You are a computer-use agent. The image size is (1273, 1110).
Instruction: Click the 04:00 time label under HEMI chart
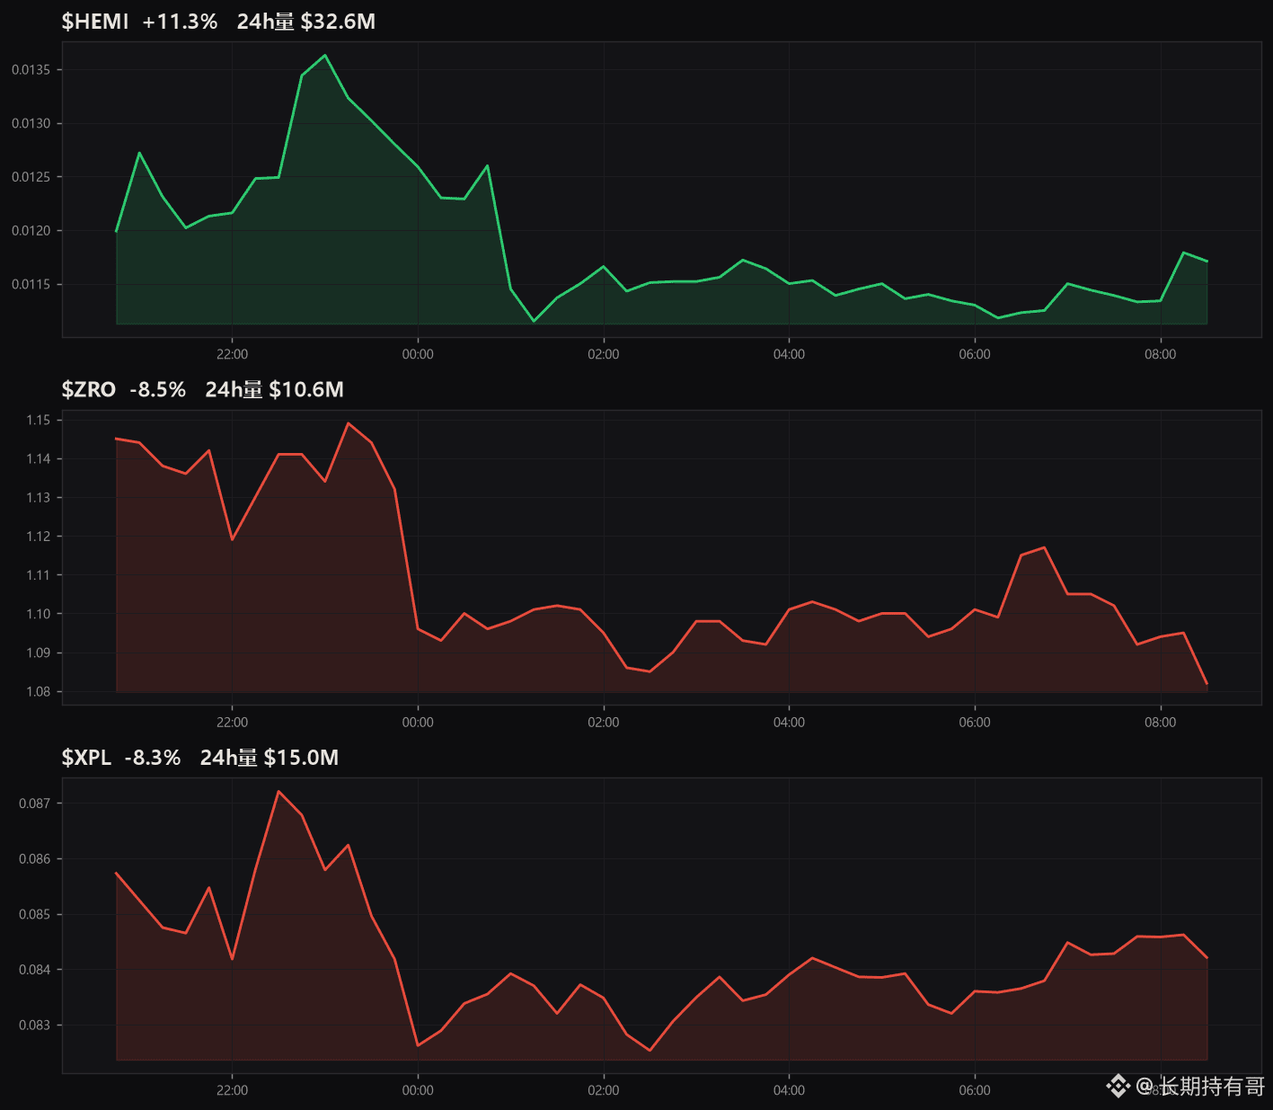pyautogui.click(x=789, y=354)
